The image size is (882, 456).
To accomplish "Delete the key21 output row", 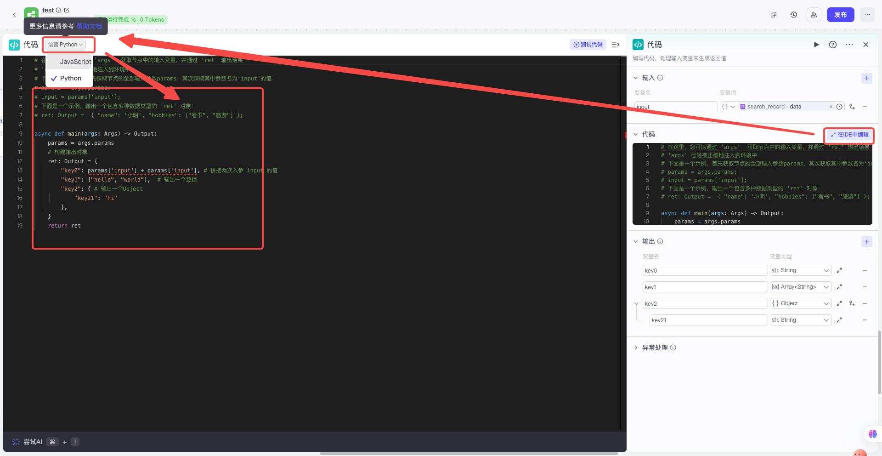I will tap(865, 320).
